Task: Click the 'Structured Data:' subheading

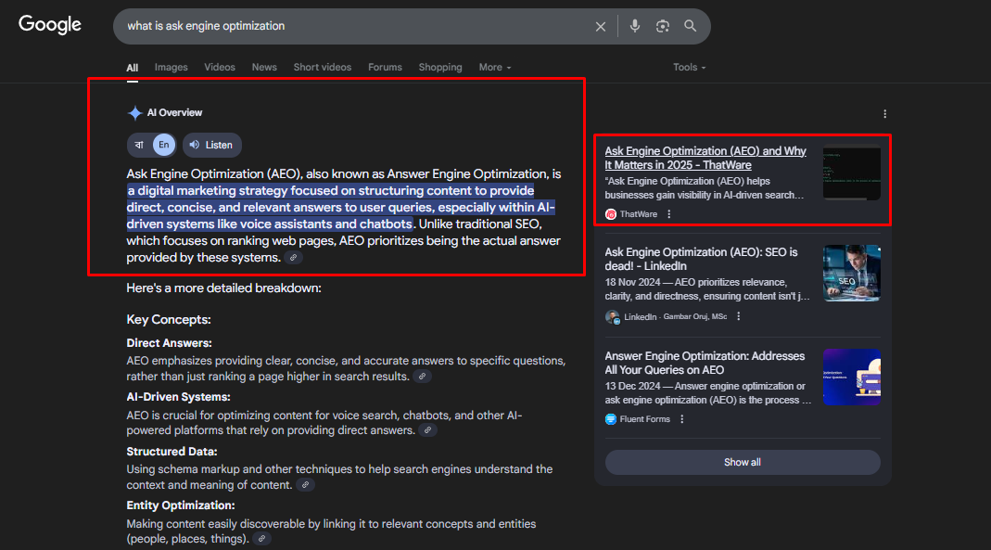Action: pyautogui.click(x=172, y=452)
